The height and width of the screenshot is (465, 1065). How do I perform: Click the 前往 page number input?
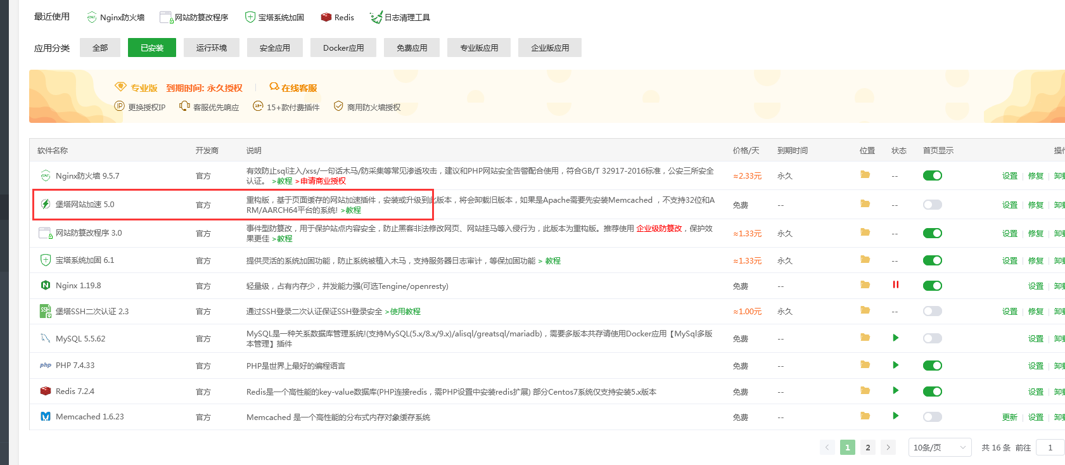[x=1050, y=447]
